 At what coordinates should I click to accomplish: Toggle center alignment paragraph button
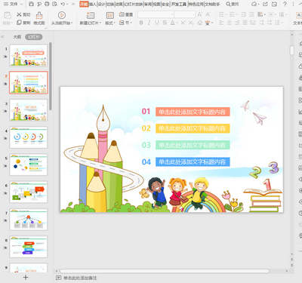point(230,23)
